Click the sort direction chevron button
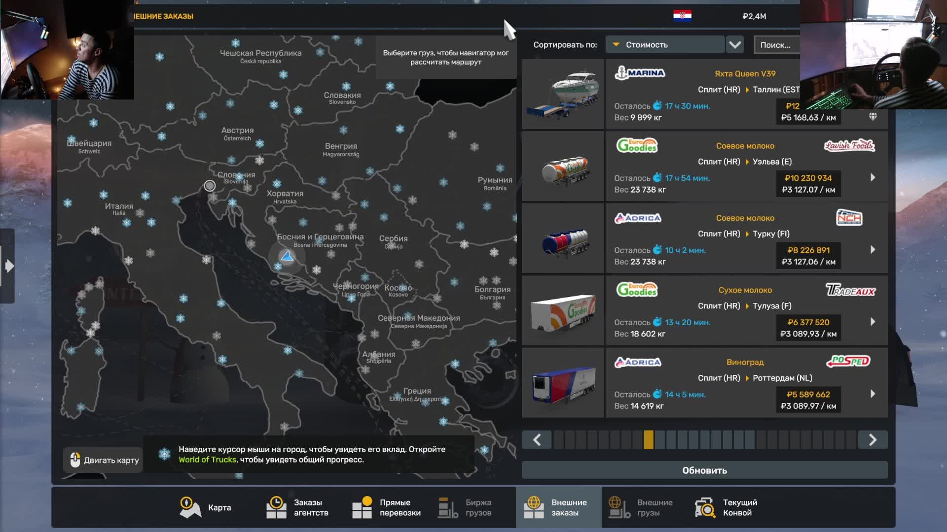947x532 pixels. pos(735,45)
